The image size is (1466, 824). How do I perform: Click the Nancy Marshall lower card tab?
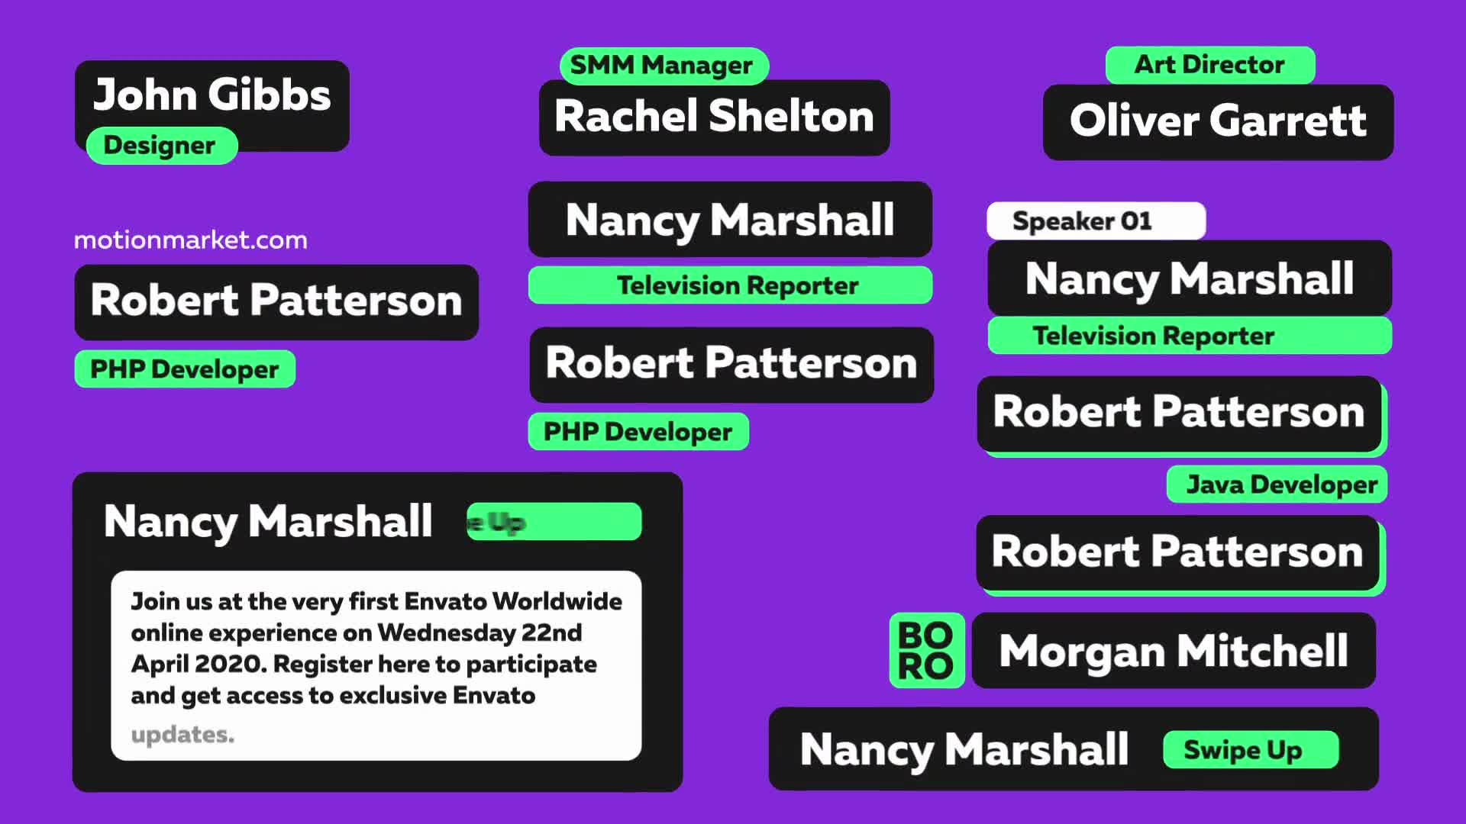click(1074, 748)
